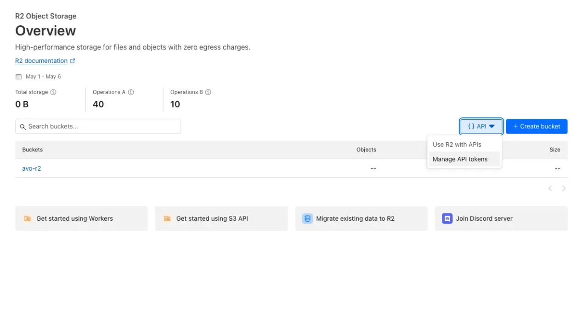Click the Operations B info icon
Screen dimensions: 588x312
(x=208, y=92)
